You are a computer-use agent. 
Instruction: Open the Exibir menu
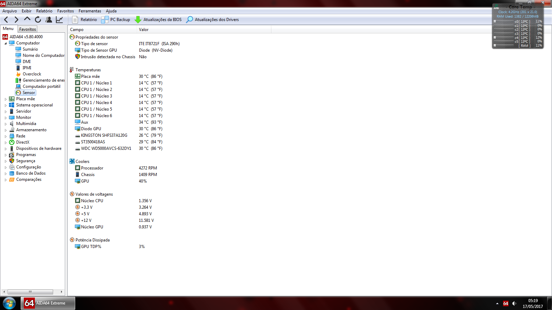(27, 11)
